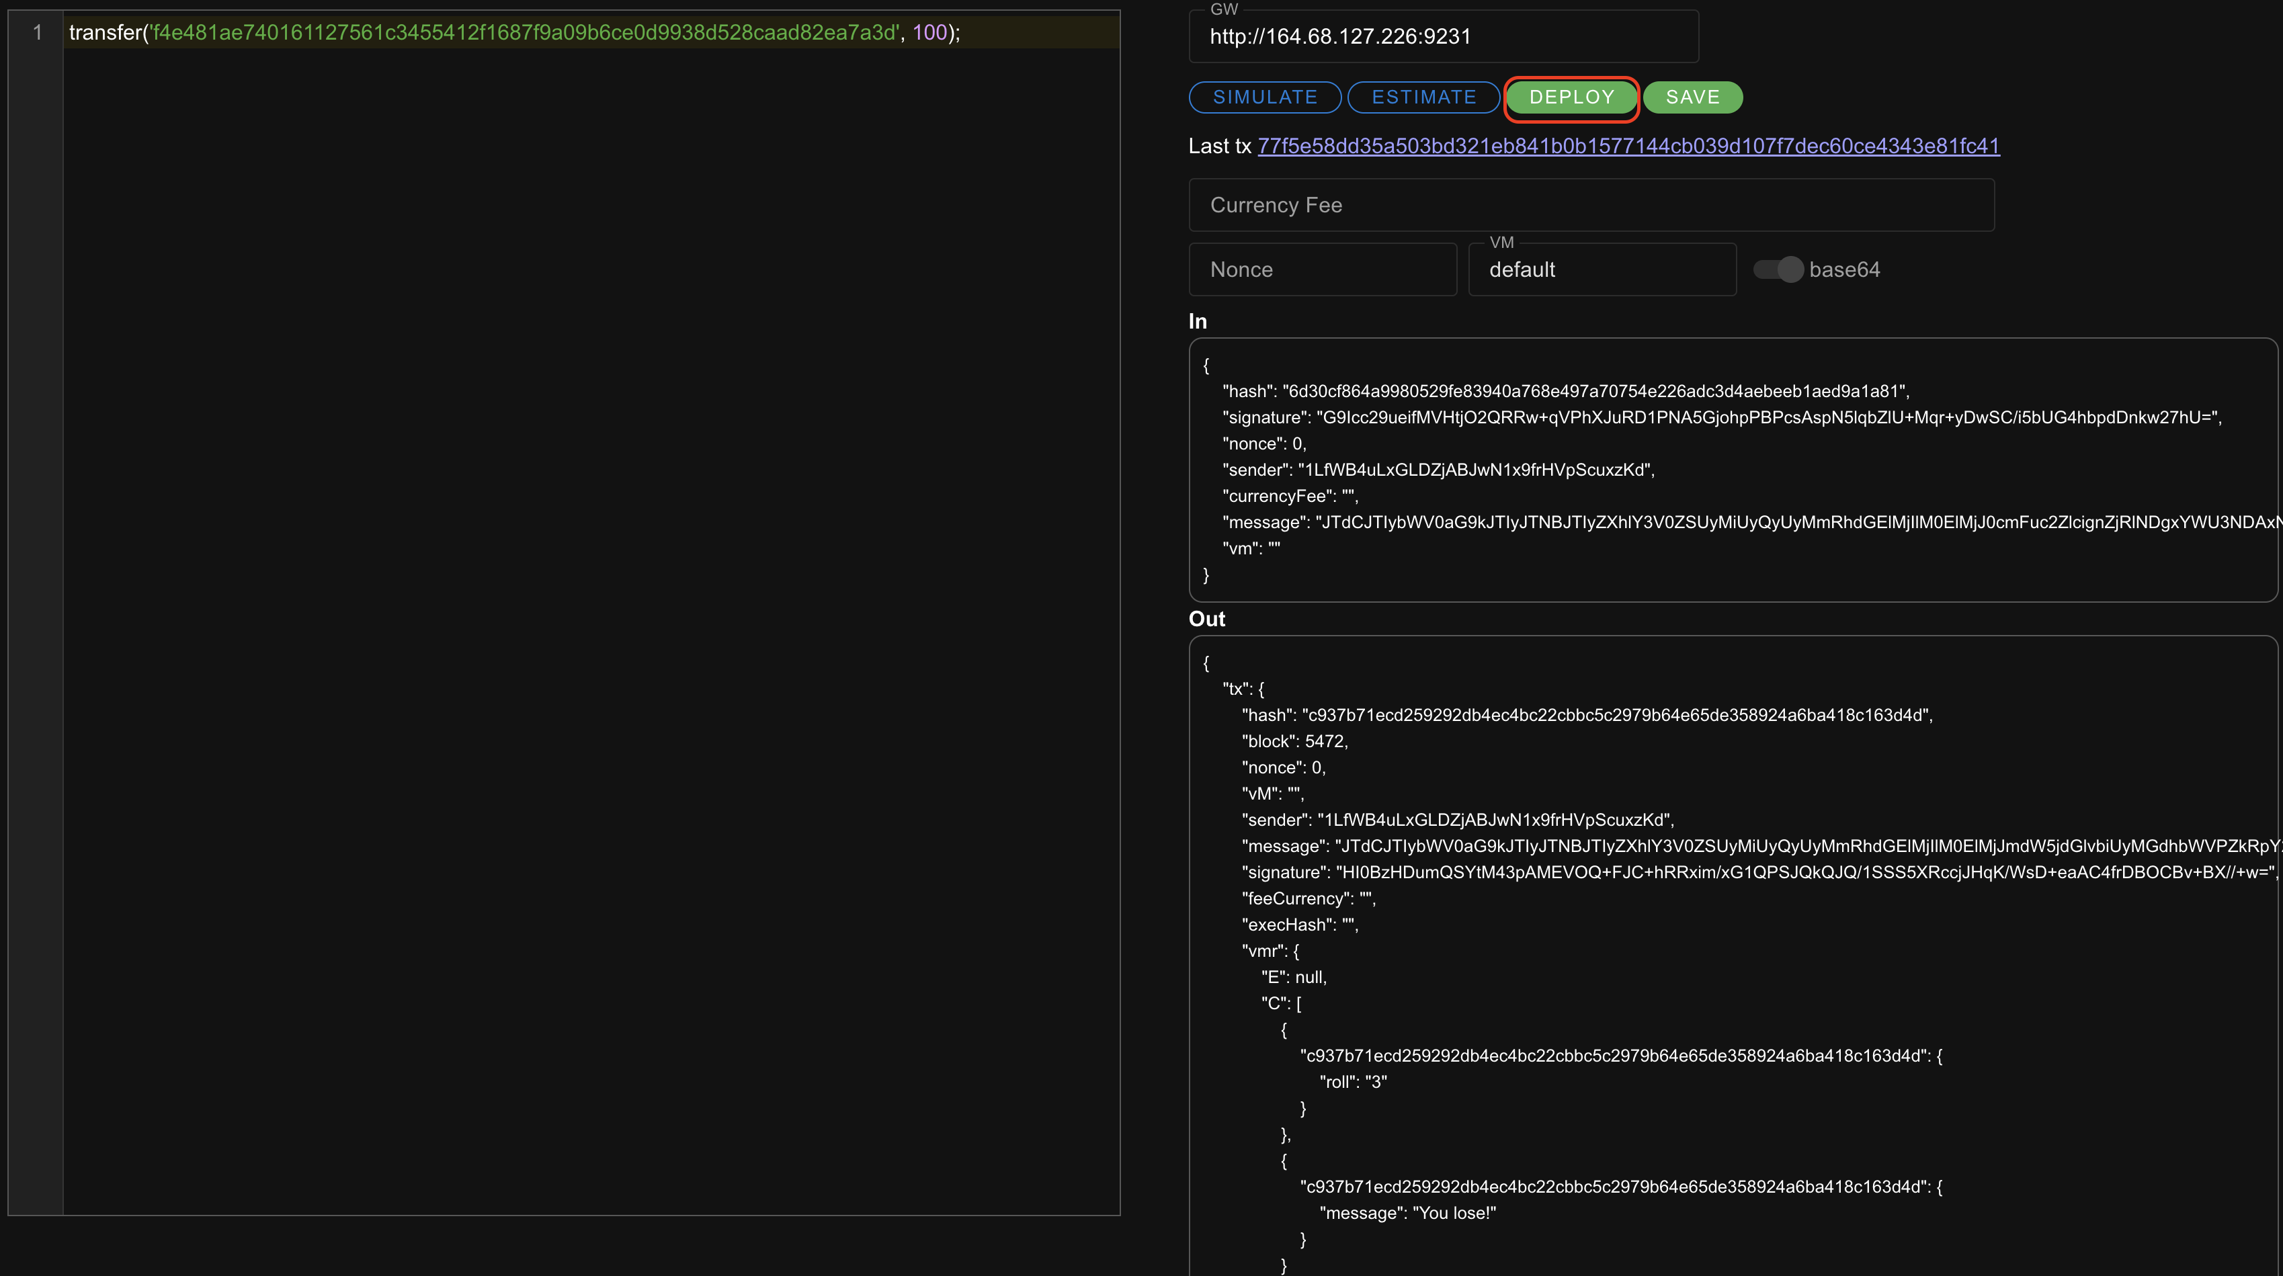Click the "C": [ line in Out
The image size is (2283, 1276).
1281,1003
